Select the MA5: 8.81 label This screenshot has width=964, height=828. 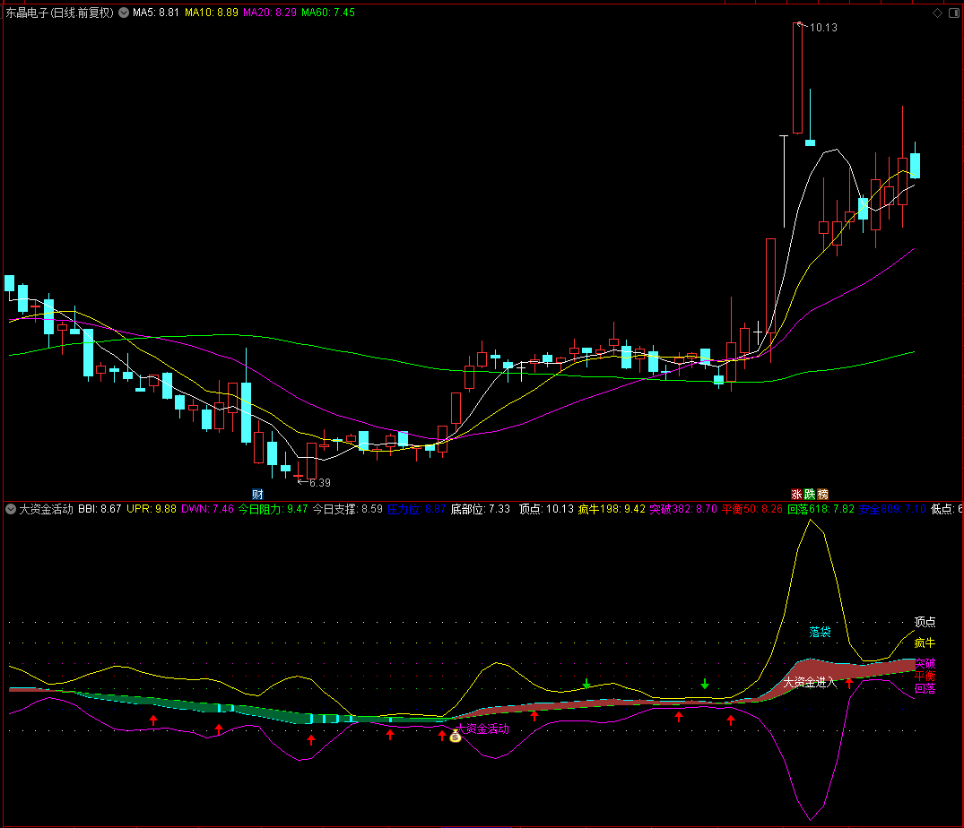[155, 13]
